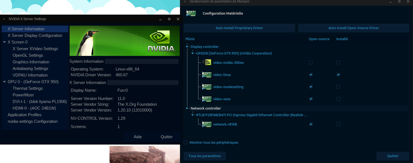Click Quitter in Manjaro settings manager

tap(393, 156)
